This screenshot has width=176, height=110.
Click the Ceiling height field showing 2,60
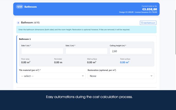click(131, 51)
